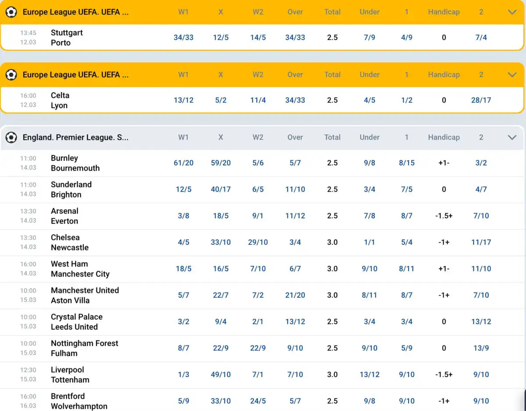Open the Manchester United v Aston Villa match

[x=85, y=295]
